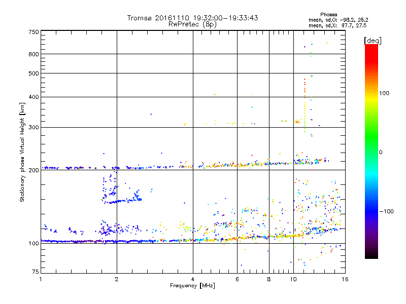
Task: Select the 'mean, sd,O: -98.2, 25.2' line
Action: point(338,20)
